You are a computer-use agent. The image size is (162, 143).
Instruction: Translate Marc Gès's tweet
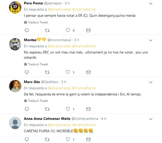pyautogui.click(x=38, y=101)
